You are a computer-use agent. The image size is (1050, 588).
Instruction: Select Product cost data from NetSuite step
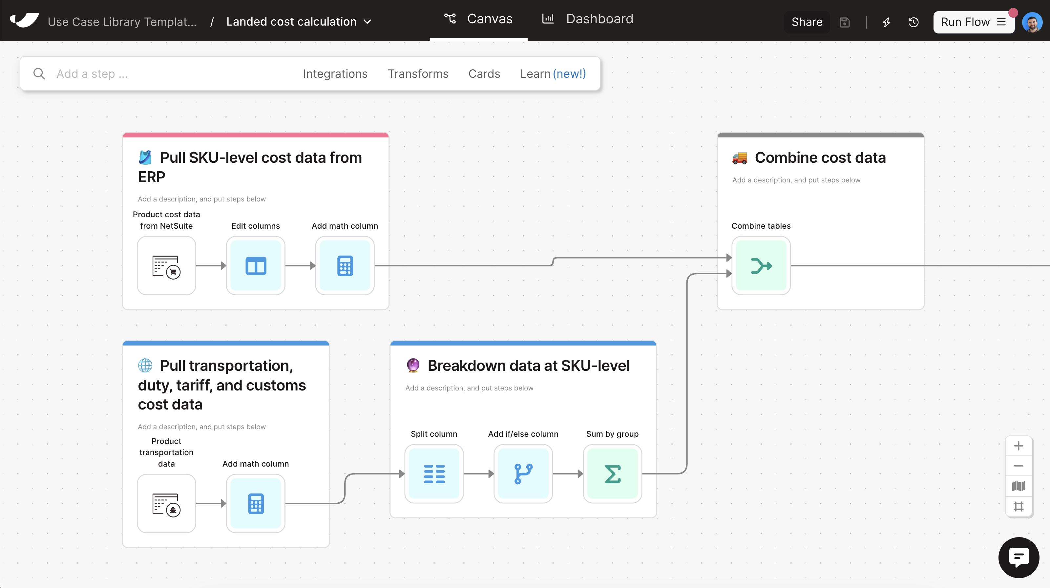(166, 266)
